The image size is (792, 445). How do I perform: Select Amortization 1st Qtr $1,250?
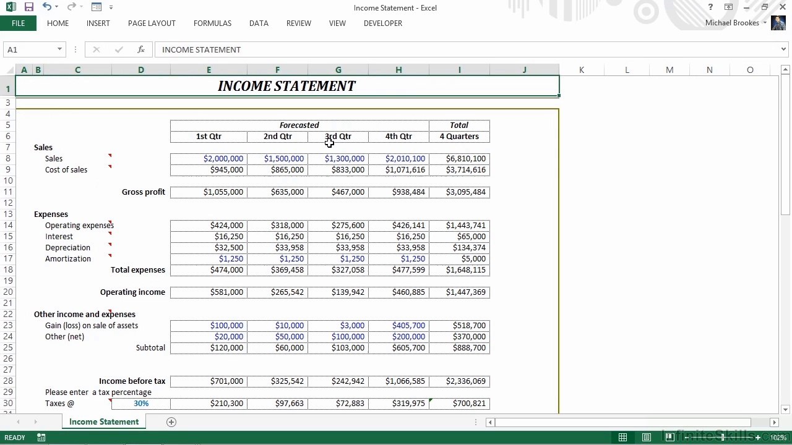[x=209, y=258]
